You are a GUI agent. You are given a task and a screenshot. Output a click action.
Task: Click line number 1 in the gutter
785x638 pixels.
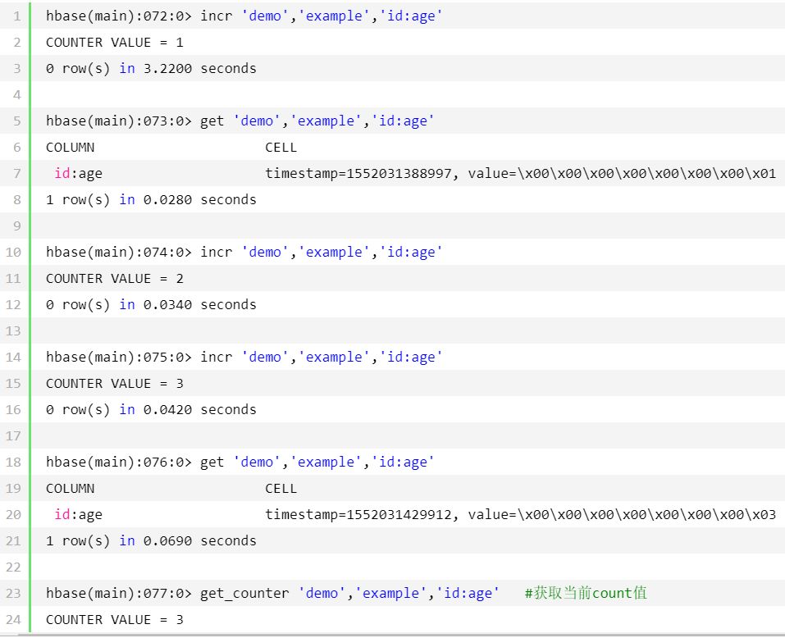(16, 16)
